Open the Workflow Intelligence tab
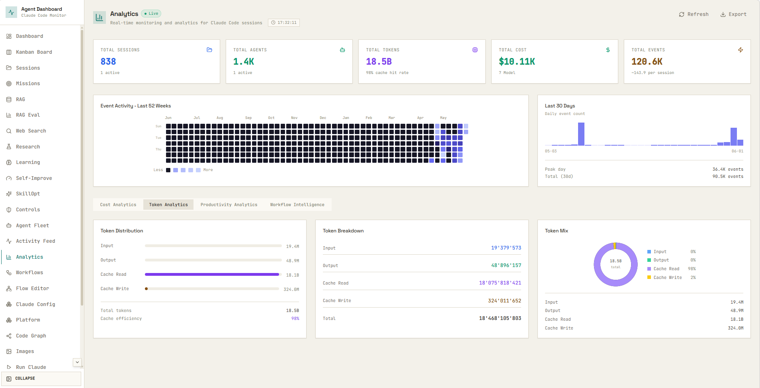 point(297,205)
